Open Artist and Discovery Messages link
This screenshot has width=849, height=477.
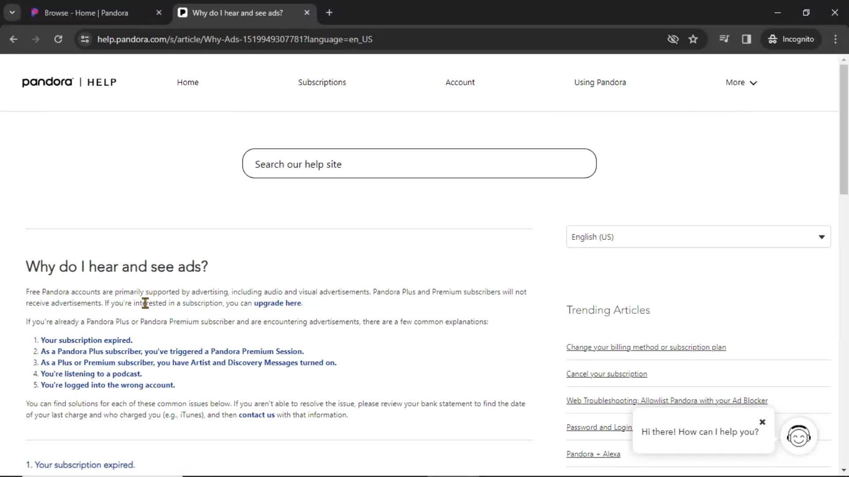click(188, 363)
